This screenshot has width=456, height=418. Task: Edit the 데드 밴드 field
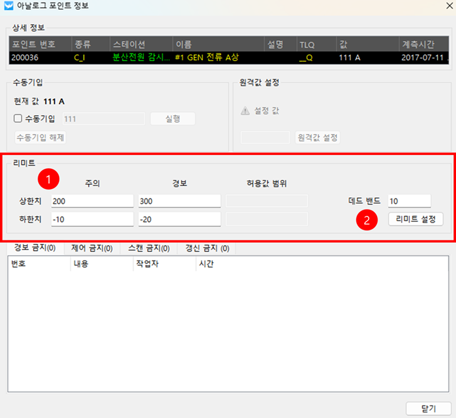click(409, 201)
